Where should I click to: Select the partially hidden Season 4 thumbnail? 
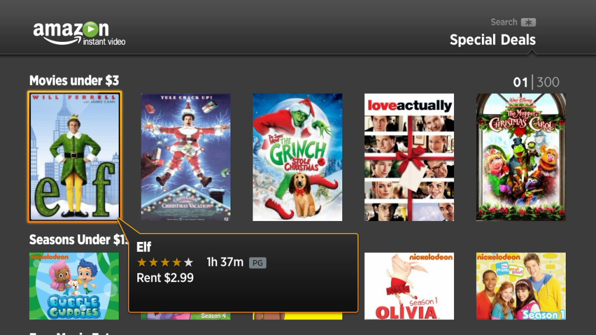coord(186,316)
